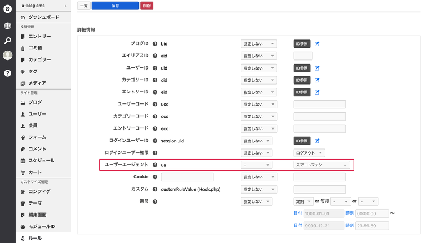Click the user avatar icon
This screenshot has width=427, height=243.
[x=7, y=56]
